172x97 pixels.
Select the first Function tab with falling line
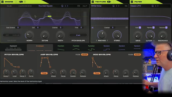pos(61,48)
